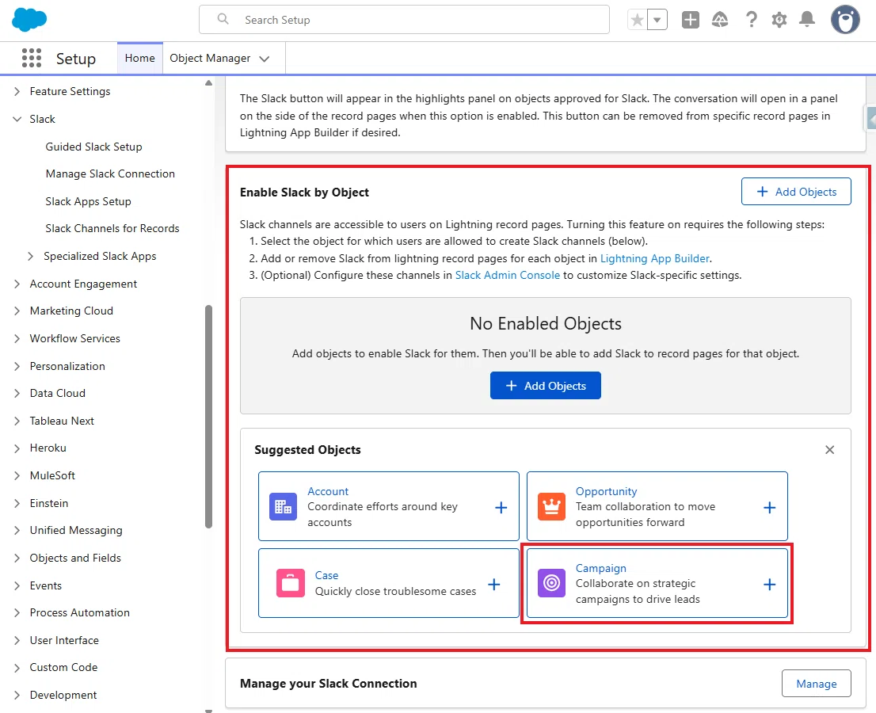This screenshot has height=713, width=876.
Task: Open the Help question mark icon
Action: [752, 20]
